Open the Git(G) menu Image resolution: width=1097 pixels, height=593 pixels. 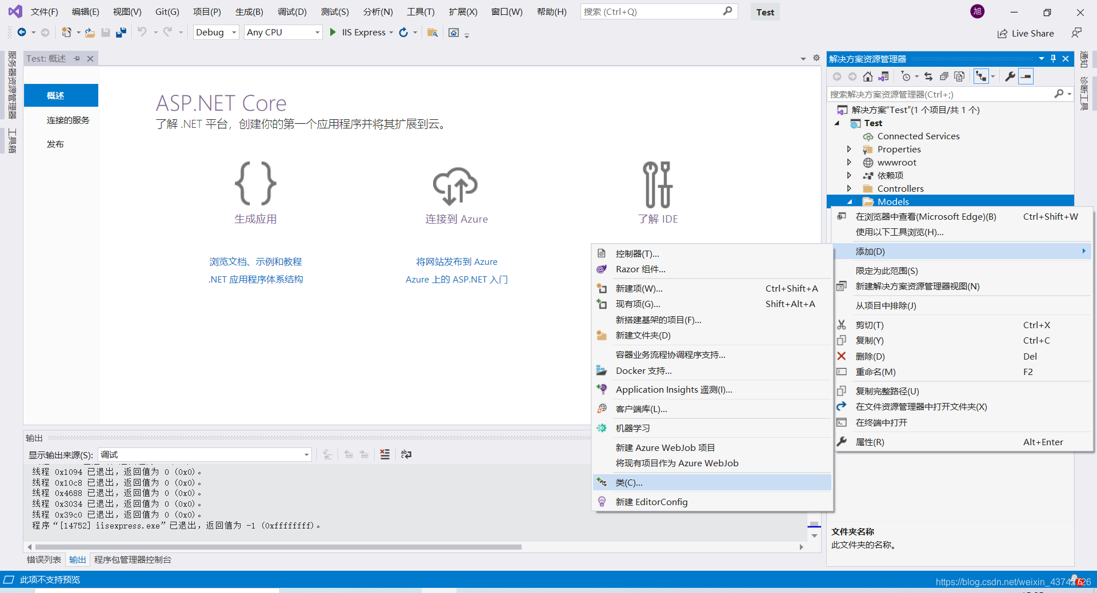click(x=167, y=11)
